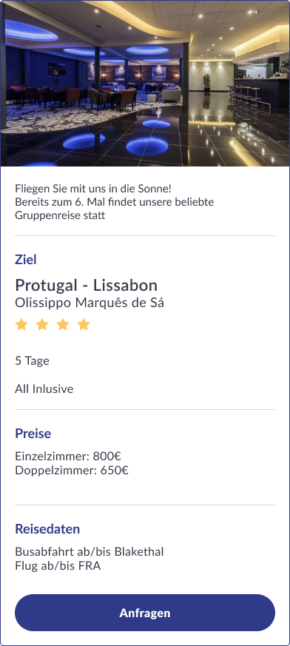Click the Flug ab/bis FRA line
This screenshot has width=290, height=646.
tap(58, 565)
